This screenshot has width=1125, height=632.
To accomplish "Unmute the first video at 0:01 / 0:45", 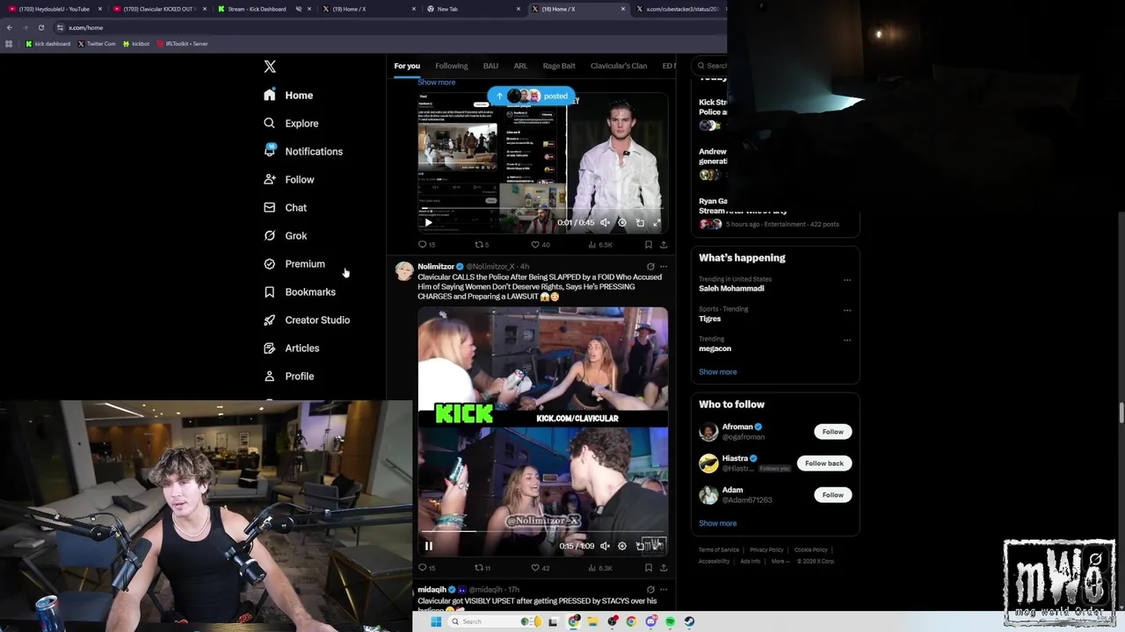I will point(605,223).
